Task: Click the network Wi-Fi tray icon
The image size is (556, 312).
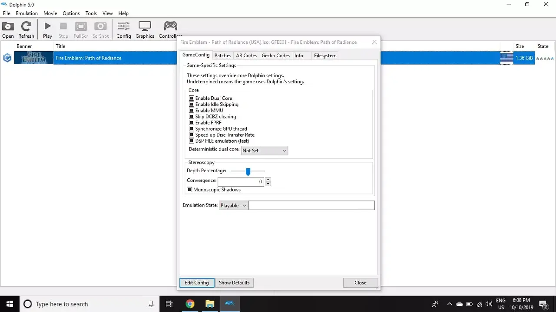Action: (480, 304)
